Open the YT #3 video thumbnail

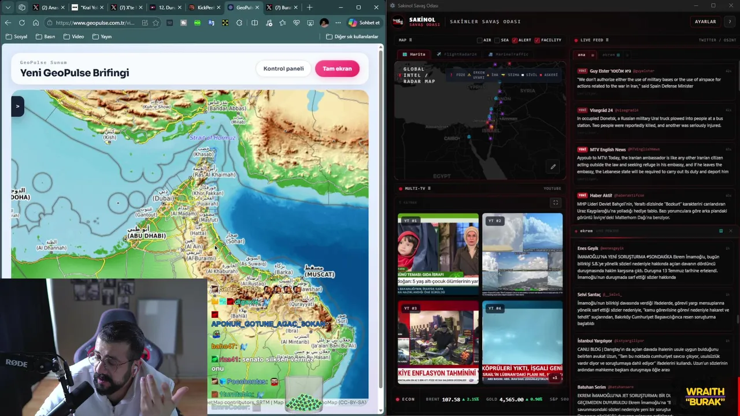(x=438, y=341)
